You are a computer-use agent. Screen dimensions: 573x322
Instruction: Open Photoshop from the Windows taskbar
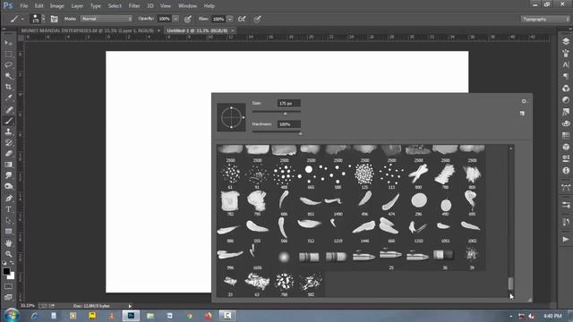point(131,316)
